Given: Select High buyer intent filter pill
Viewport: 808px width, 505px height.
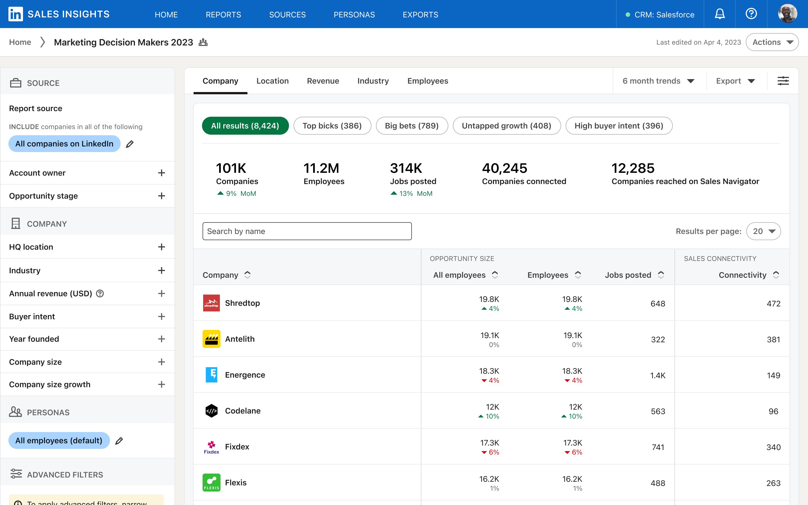Looking at the screenshot, I should [x=619, y=126].
